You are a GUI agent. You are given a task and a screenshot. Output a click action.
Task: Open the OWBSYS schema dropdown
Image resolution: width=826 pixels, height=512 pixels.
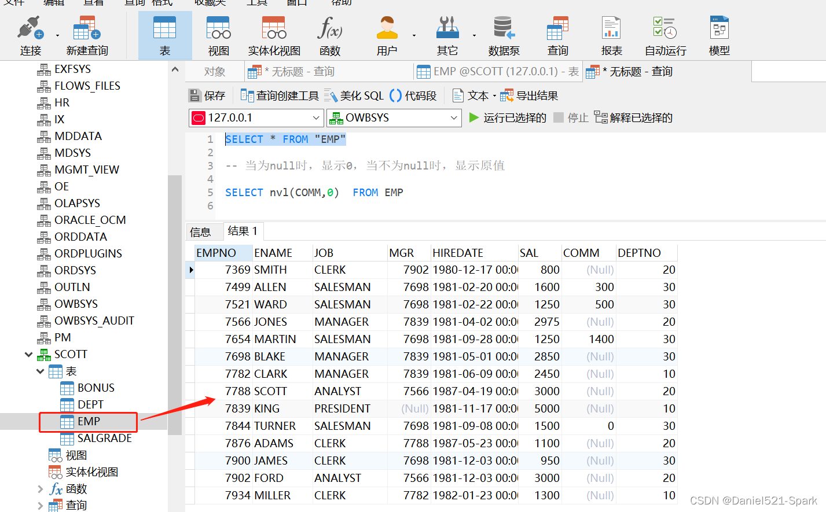[394, 118]
